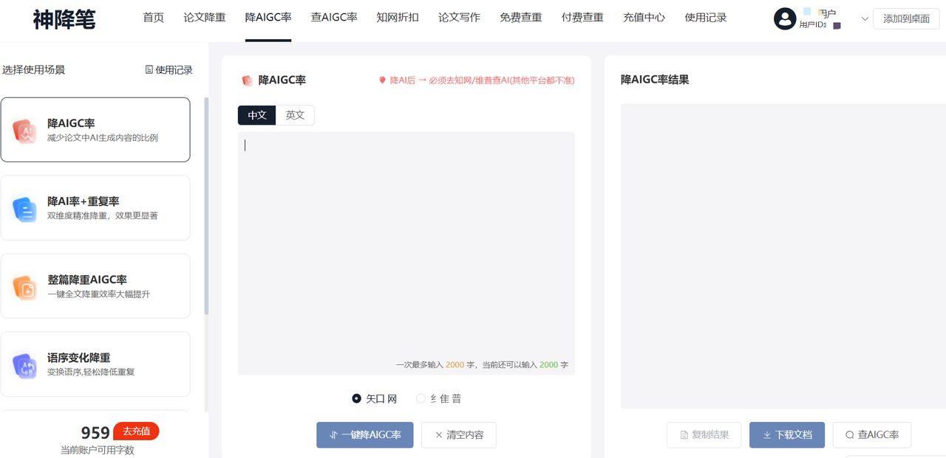Click 清空内容 button

coord(459,435)
